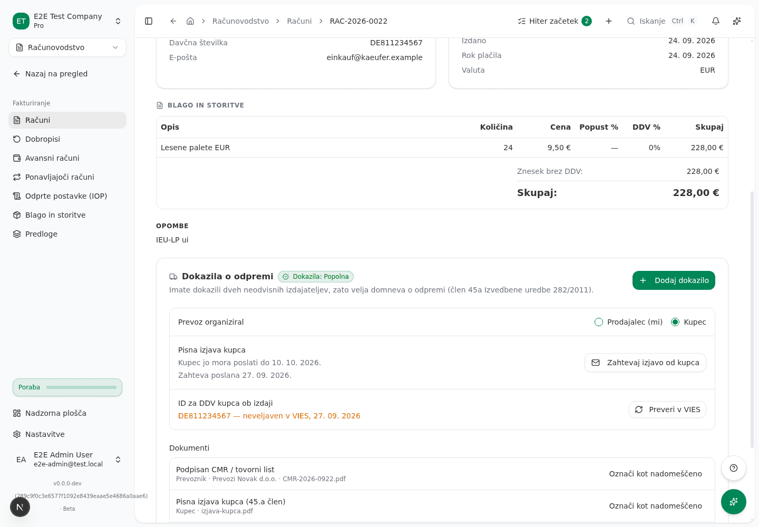
Task: Mark Pisna izjava kupca (45.a člen) as nadomeščeno
Action: coord(656,506)
